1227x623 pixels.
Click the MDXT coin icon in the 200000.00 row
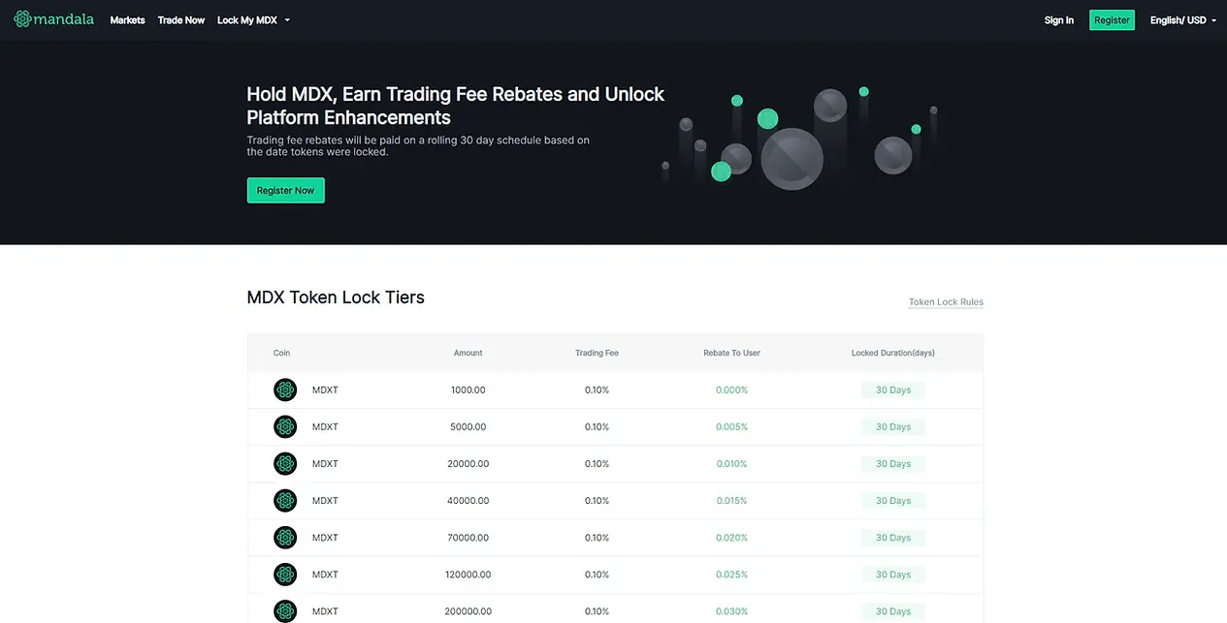[285, 610]
